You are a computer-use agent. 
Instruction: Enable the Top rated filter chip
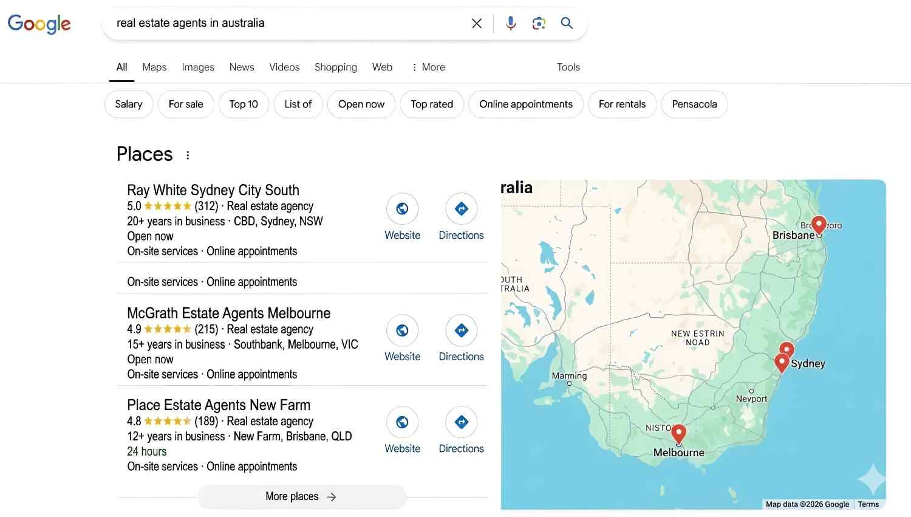pyautogui.click(x=432, y=104)
